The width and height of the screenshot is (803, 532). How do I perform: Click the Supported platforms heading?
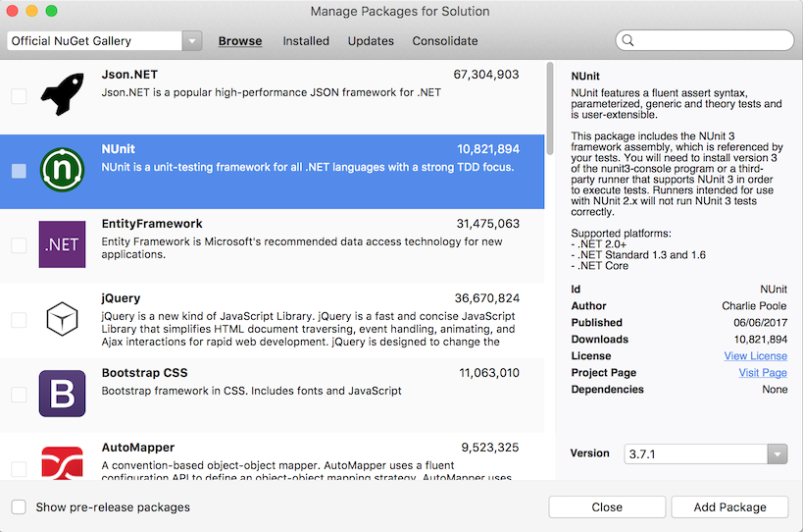point(622,234)
